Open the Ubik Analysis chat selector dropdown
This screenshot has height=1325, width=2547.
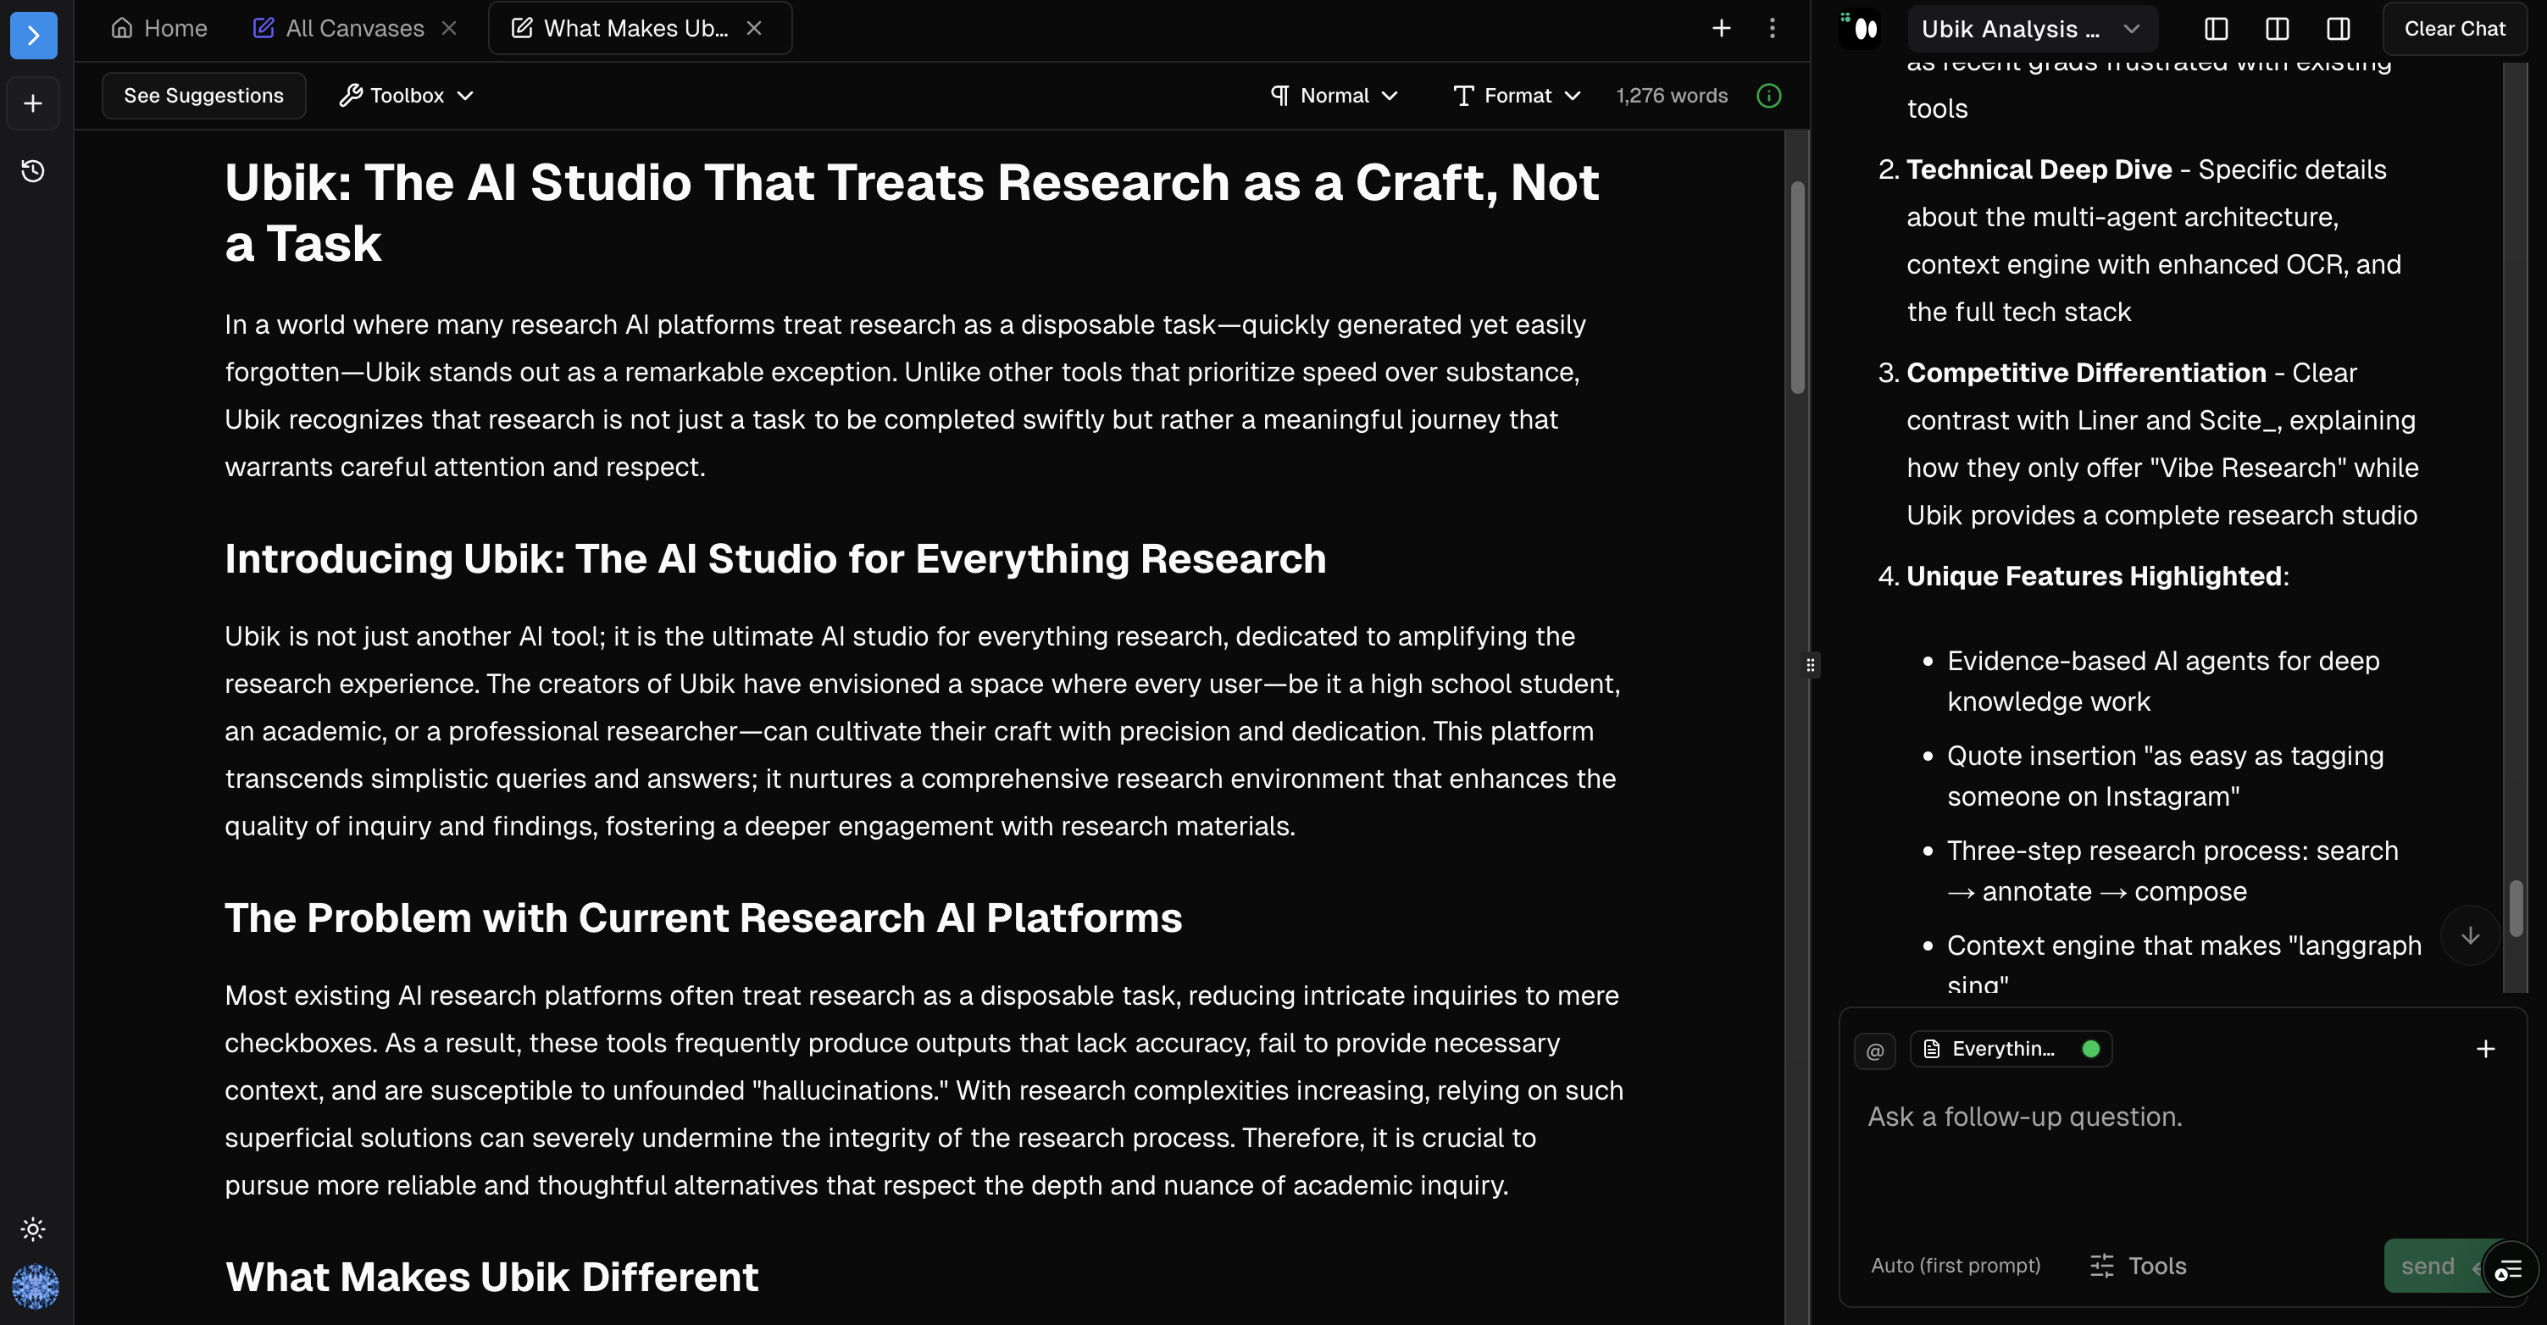coord(2032,29)
